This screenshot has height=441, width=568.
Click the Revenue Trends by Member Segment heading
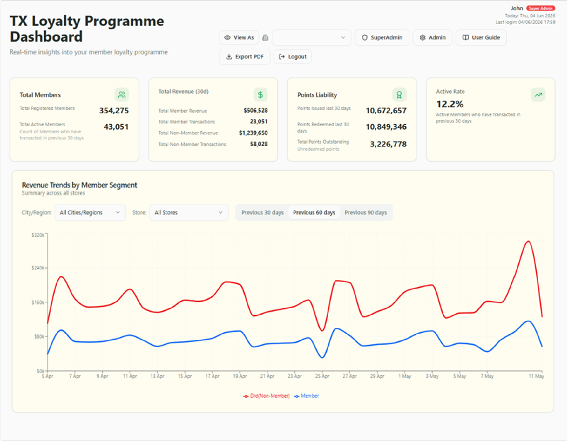pyautogui.click(x=79, y=185)
